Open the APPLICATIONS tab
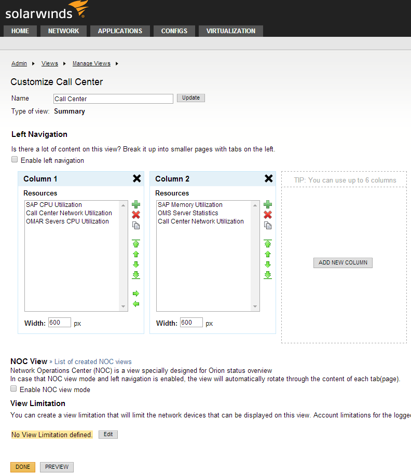The width and height of the screenshot is (411, 474). 120,31
